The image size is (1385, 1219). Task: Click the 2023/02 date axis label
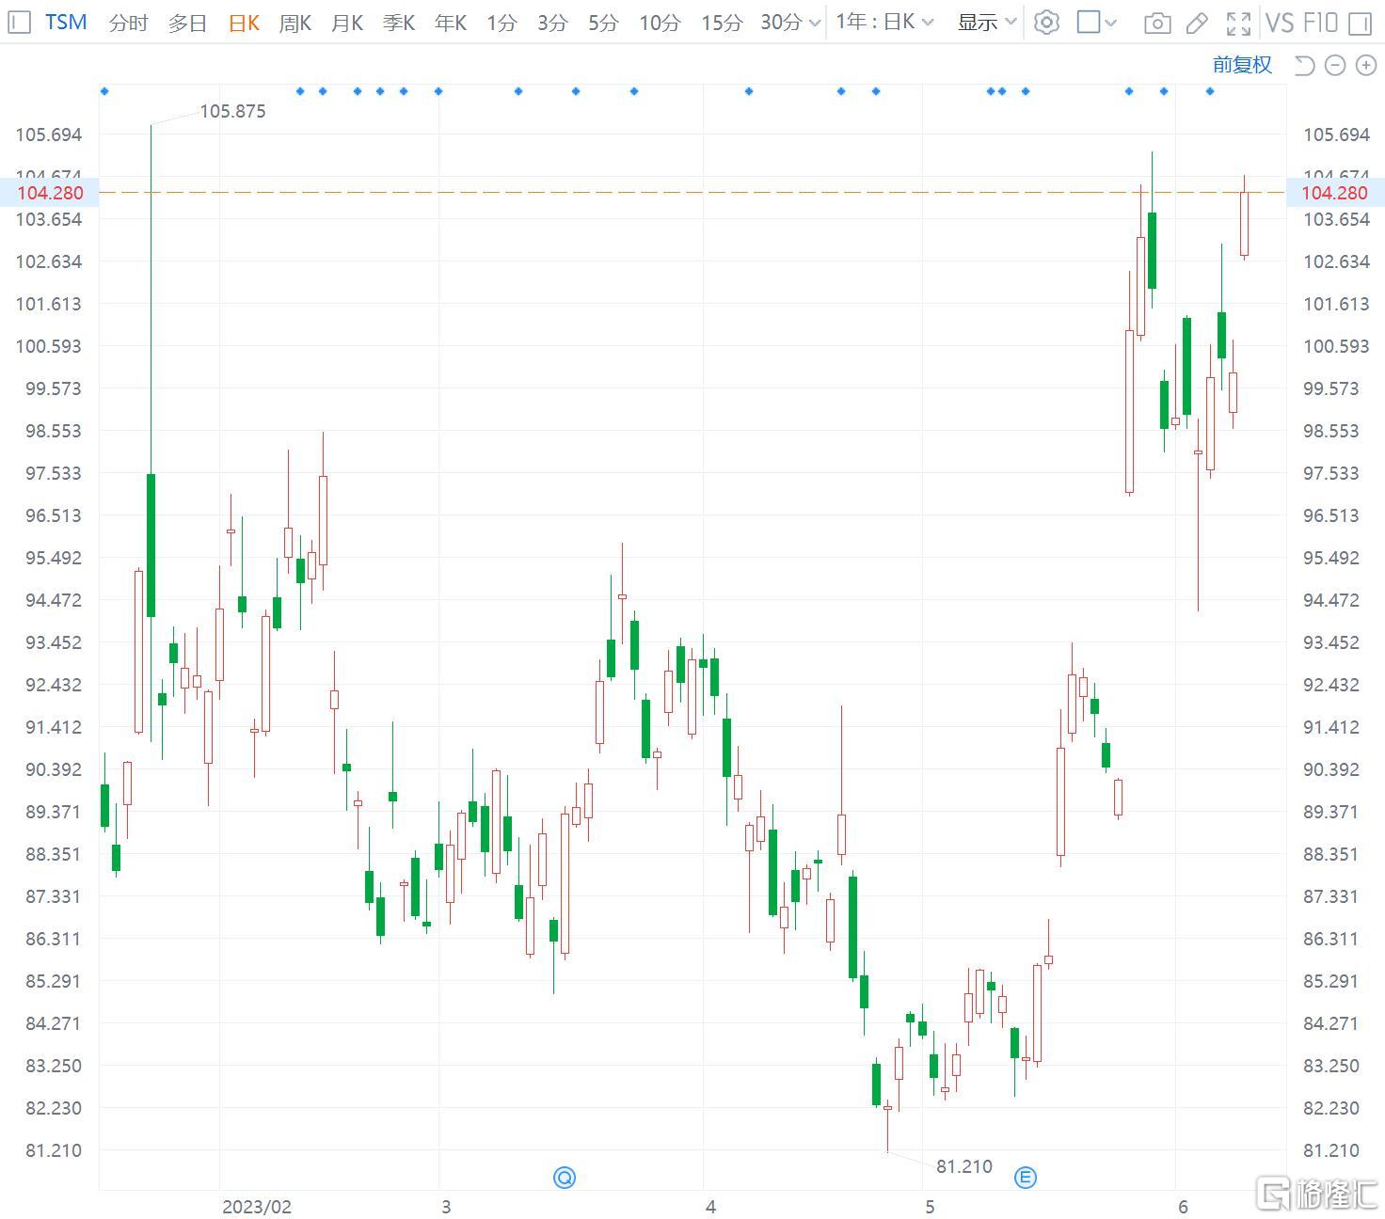257,1207
